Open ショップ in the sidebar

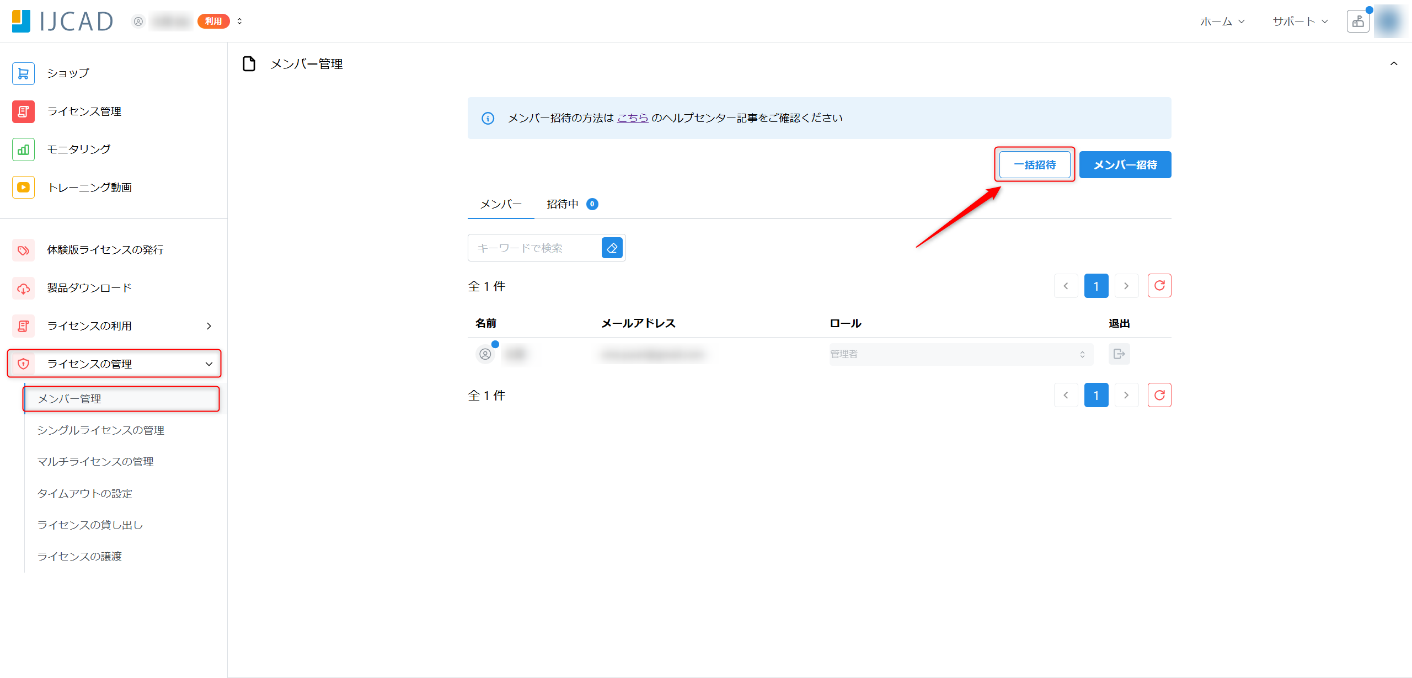pos(68,73)
